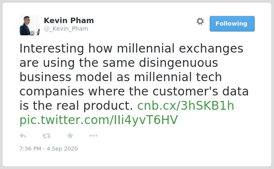This screenshot has width=274, height=169.
Task: Click the word "product." before the link
Action: (x=108, y=106)
